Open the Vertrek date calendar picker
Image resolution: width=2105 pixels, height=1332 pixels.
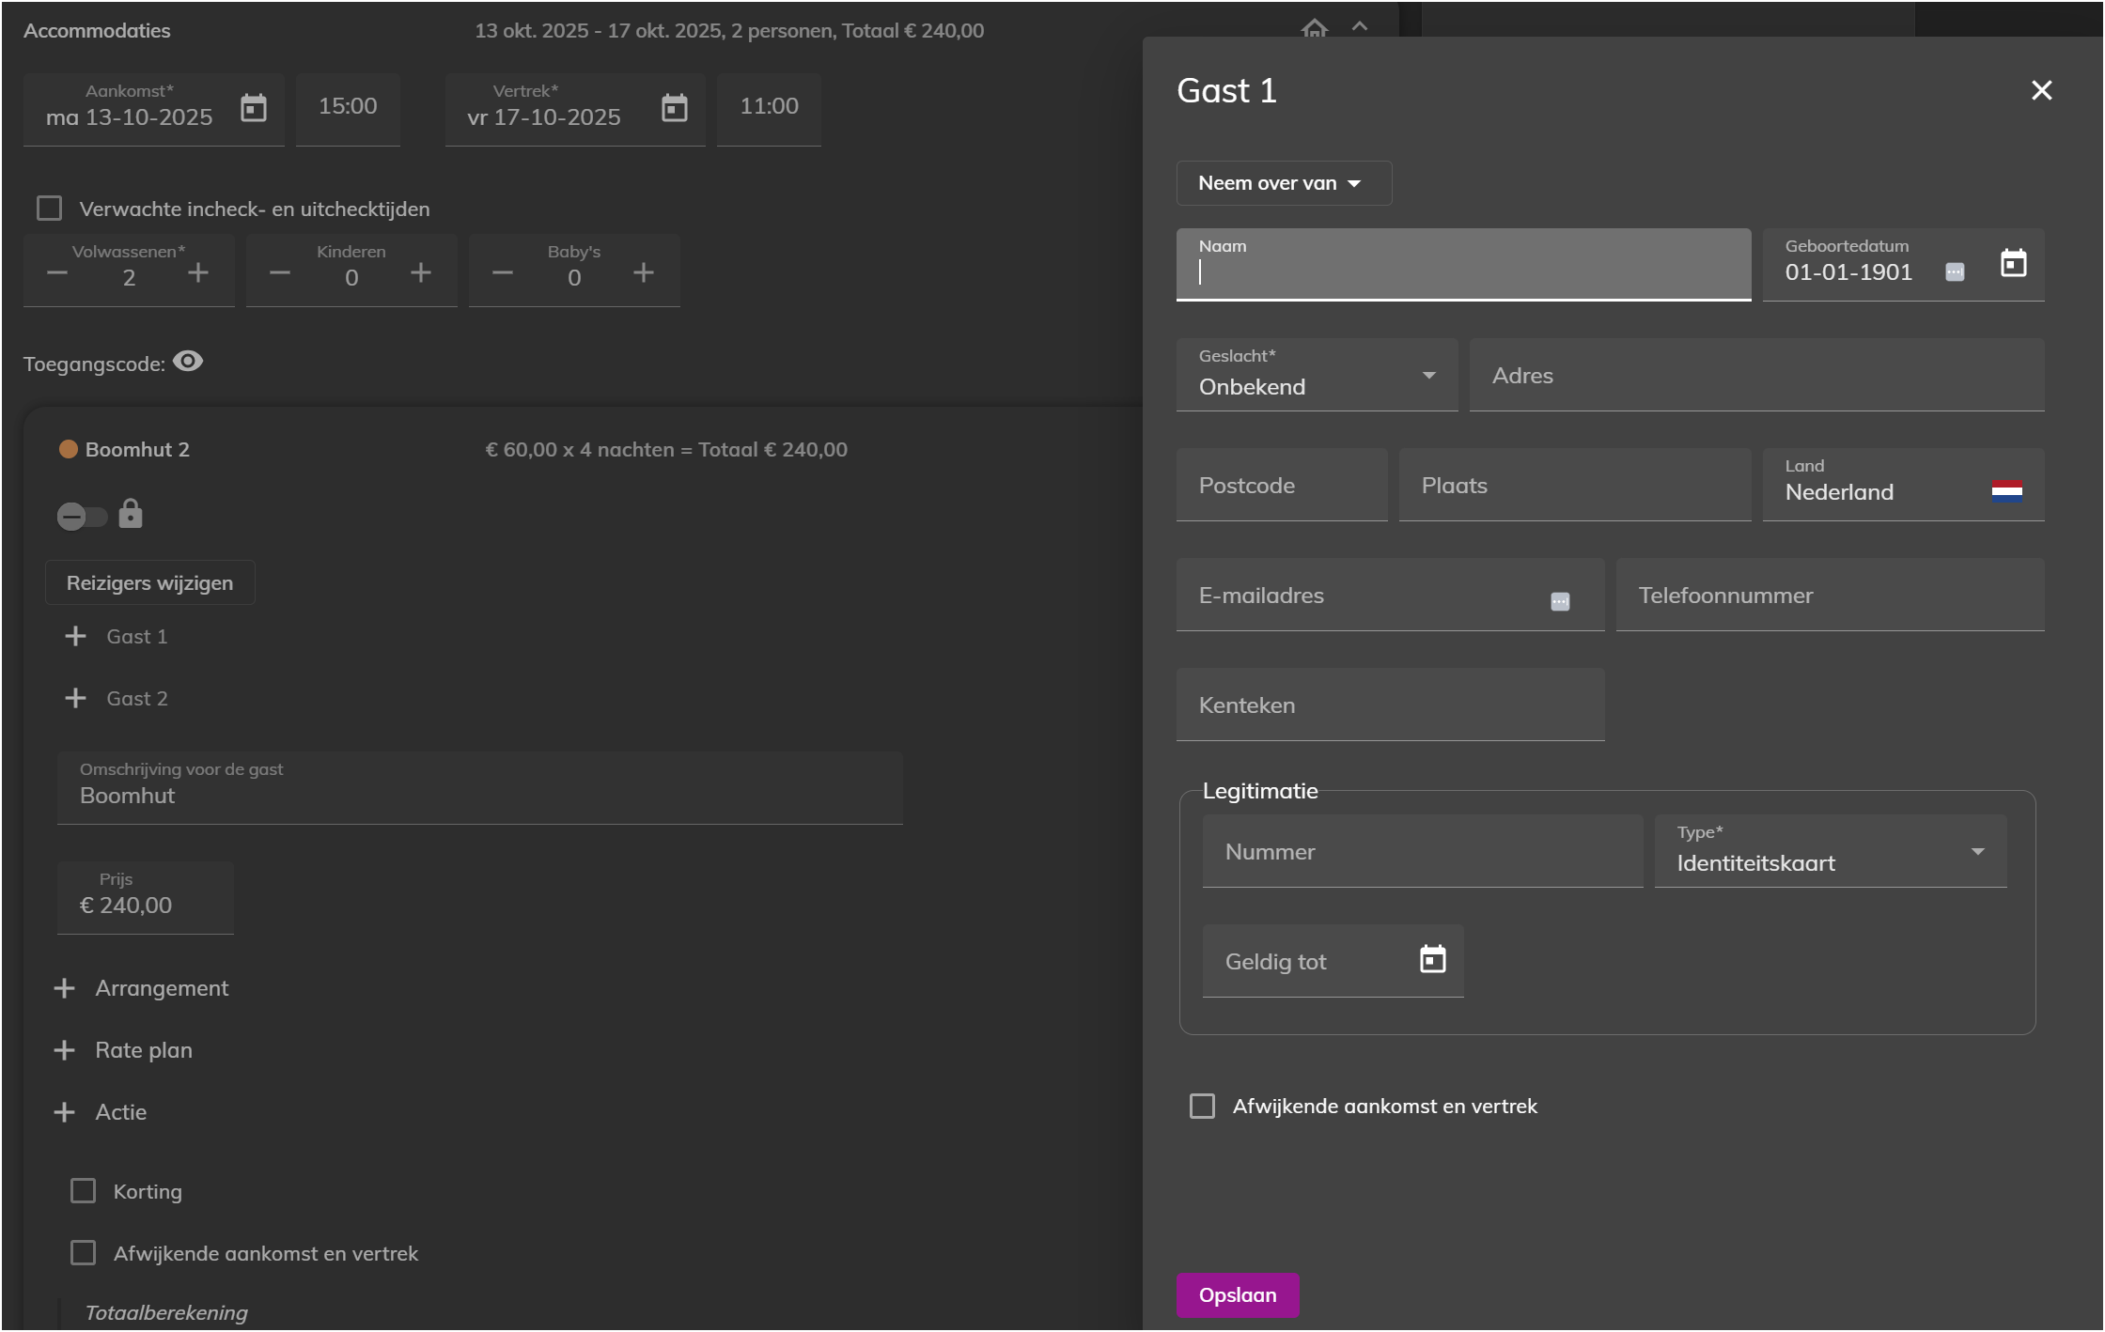pos(674,108)
